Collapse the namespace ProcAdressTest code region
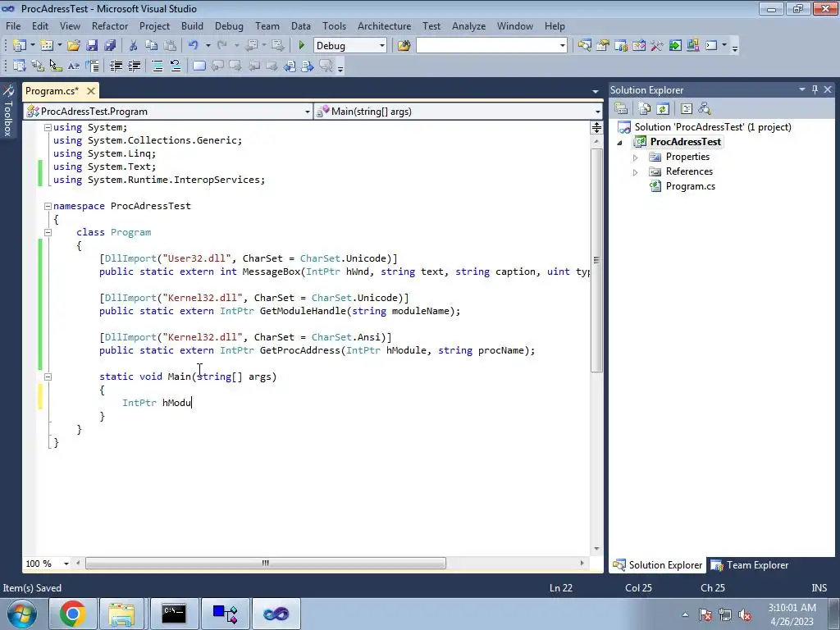This screenshot has width=840, height=630. click(48, 206)
